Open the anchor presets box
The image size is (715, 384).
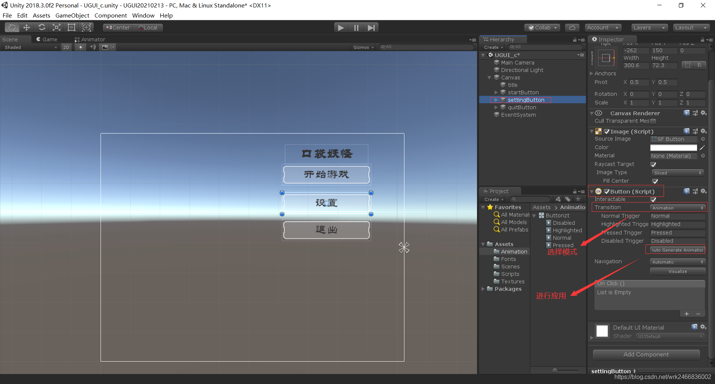pos(606,58)
